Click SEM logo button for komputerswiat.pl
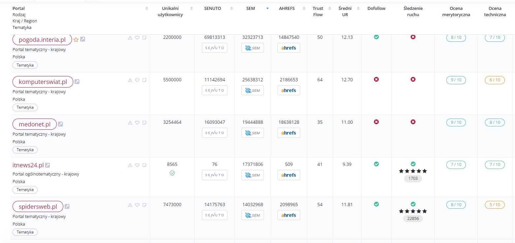The width and height of the screenshot is (515, 243). click(x=253, y=90)
